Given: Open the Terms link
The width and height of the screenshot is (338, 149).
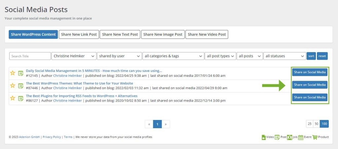Looking at the screenshot, I should tap(68, 137).
